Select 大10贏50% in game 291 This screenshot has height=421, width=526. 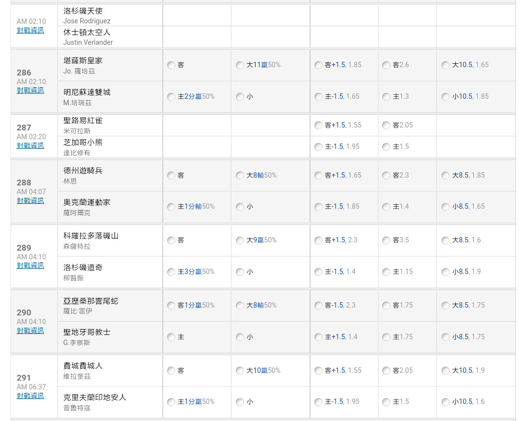tap(240, 370)
